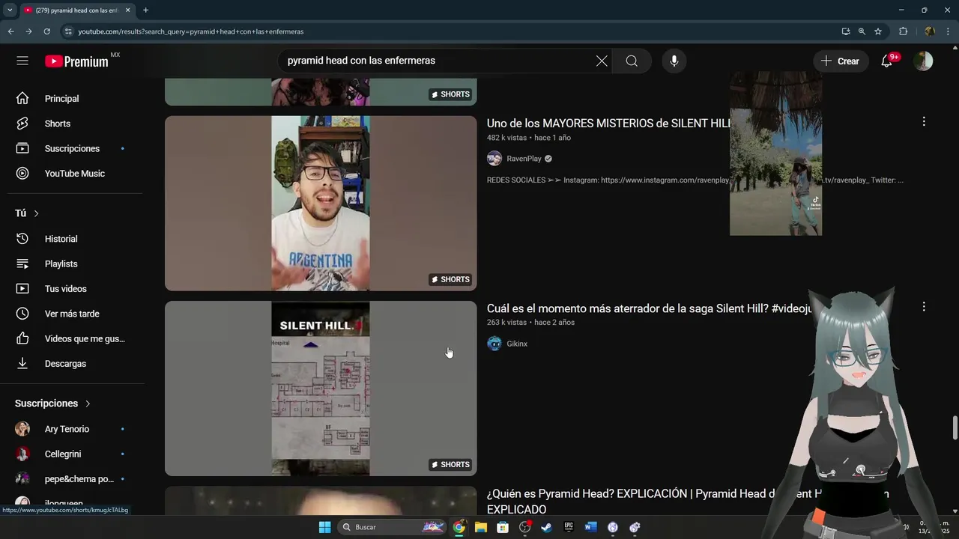
Task: Open more options for momento más aterrador video
Action: point(924,307)
